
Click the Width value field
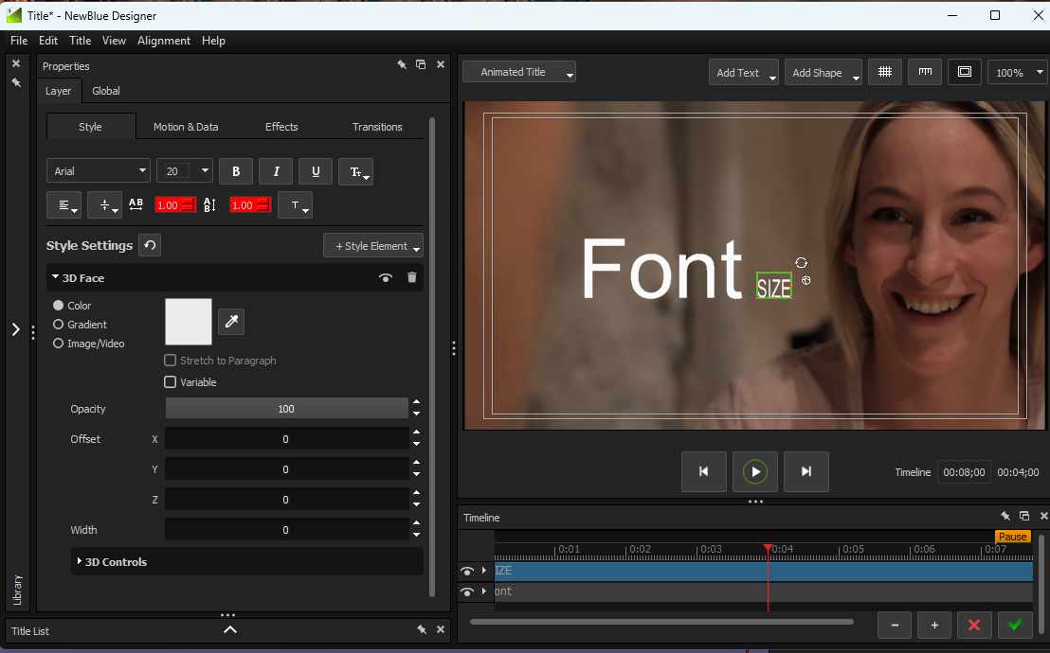[x=286, y=529]
